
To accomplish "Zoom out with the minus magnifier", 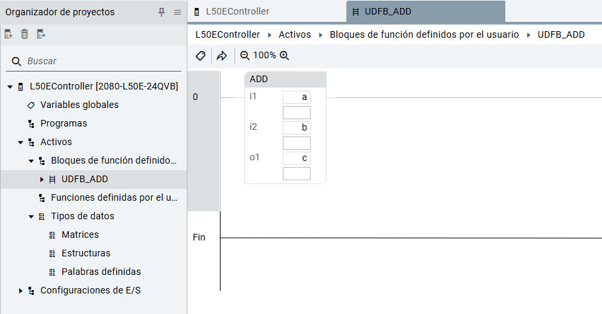I will click(x=245, y=56).
